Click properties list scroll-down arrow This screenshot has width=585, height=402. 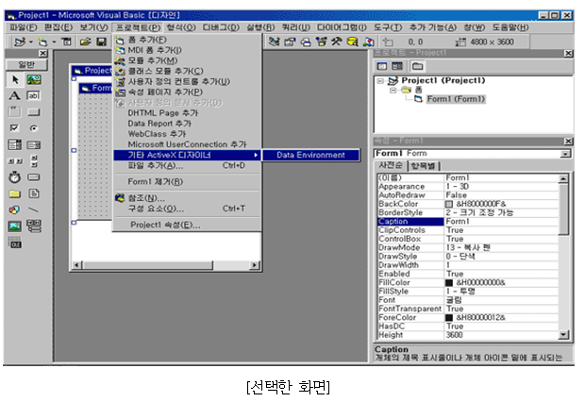(x=563, y=335)
